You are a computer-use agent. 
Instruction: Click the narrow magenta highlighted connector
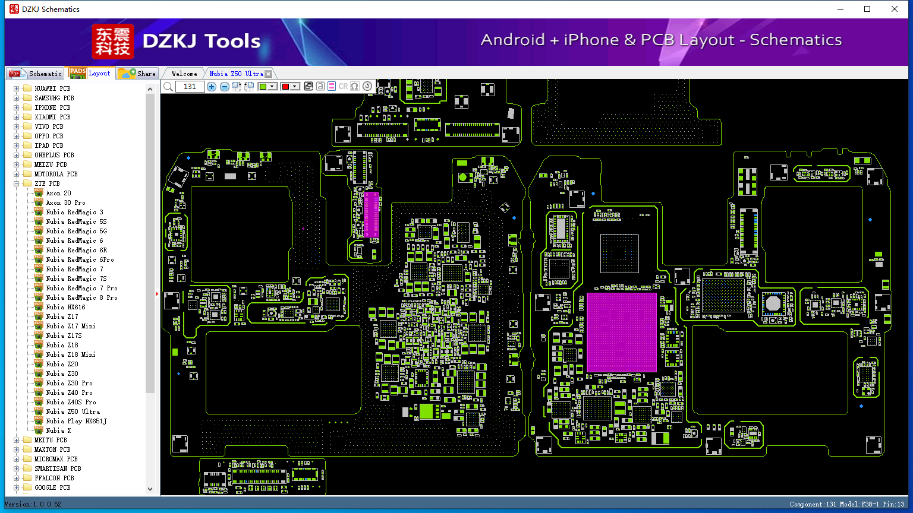click(371, 214)
